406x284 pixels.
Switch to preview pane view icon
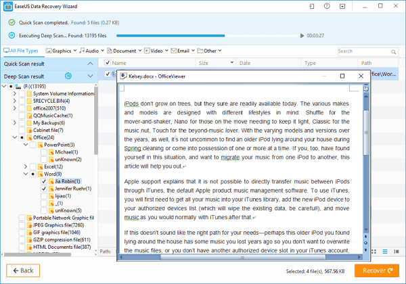point(397,252)
